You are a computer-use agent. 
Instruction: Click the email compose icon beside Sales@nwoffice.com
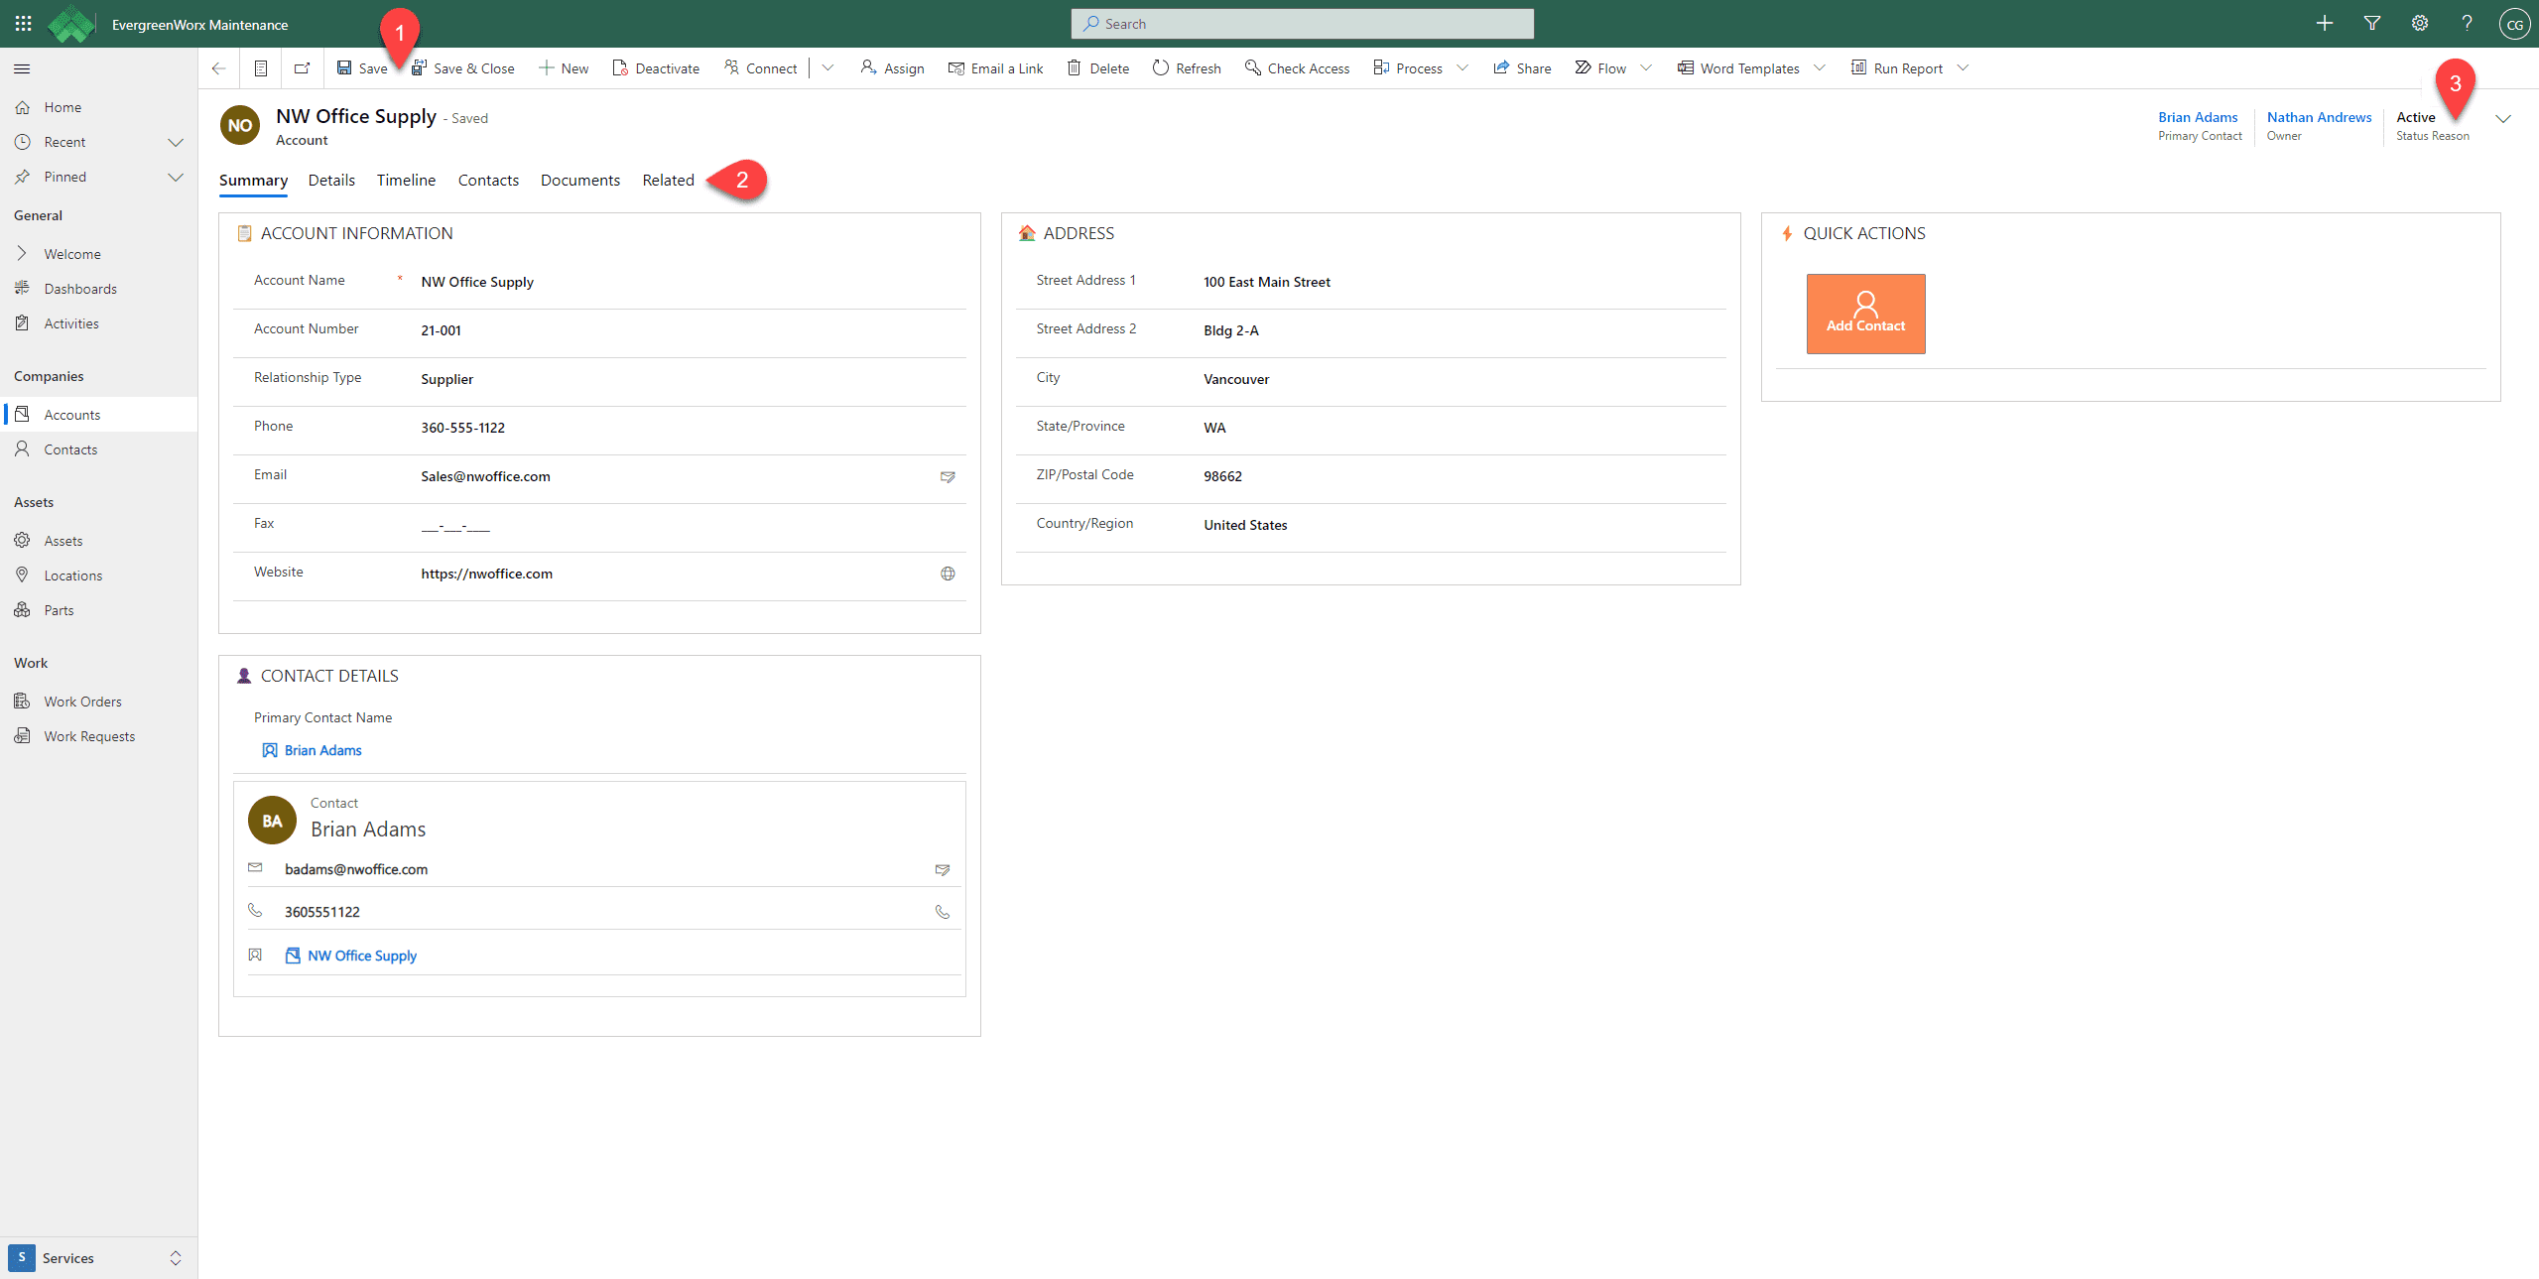click(x=948, y=477)
